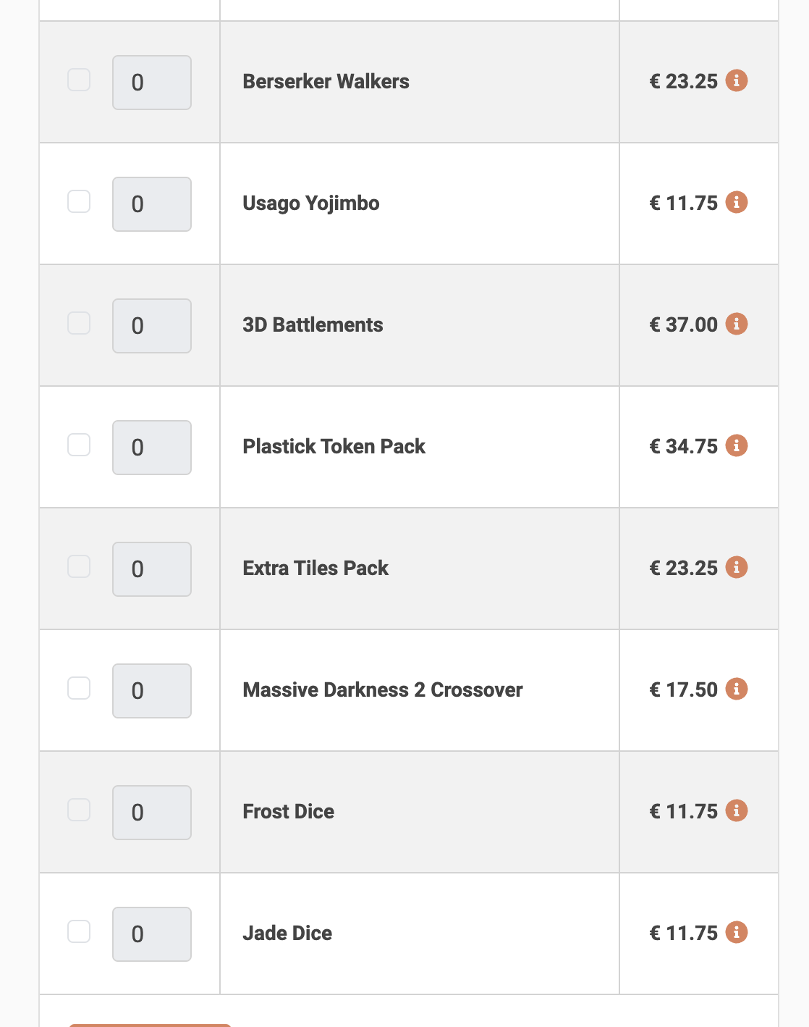Enable the 3D Battlements checkbox

pyautogui.click(x=79, y=323)
